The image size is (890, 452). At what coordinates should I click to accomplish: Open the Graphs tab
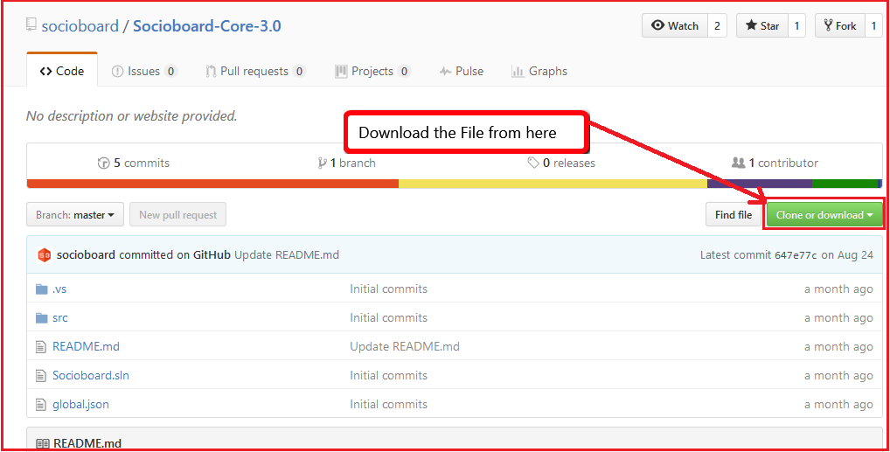tap(539, 71)
